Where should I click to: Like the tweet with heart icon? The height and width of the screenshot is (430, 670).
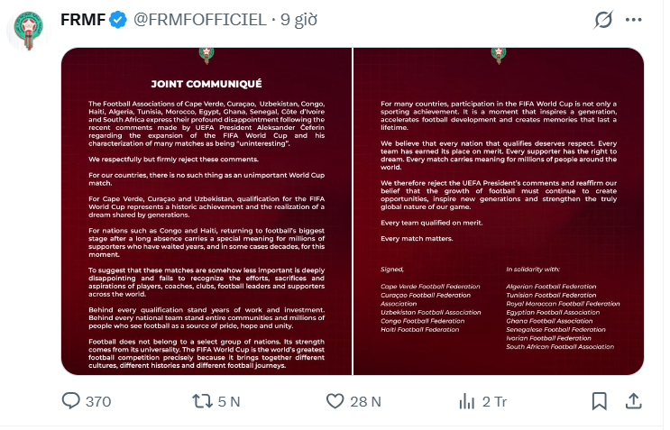[x=335, y=401]
